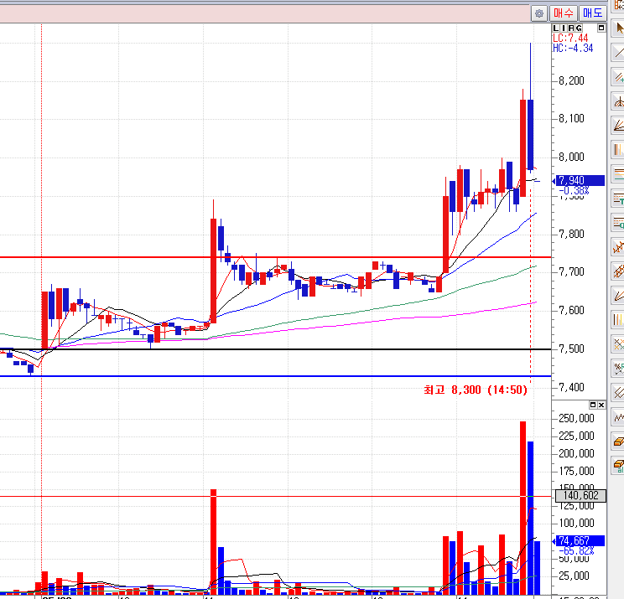Select the diagonal parallel lines tool above the wave icon
624x599 pixels.
pos(618,393)
